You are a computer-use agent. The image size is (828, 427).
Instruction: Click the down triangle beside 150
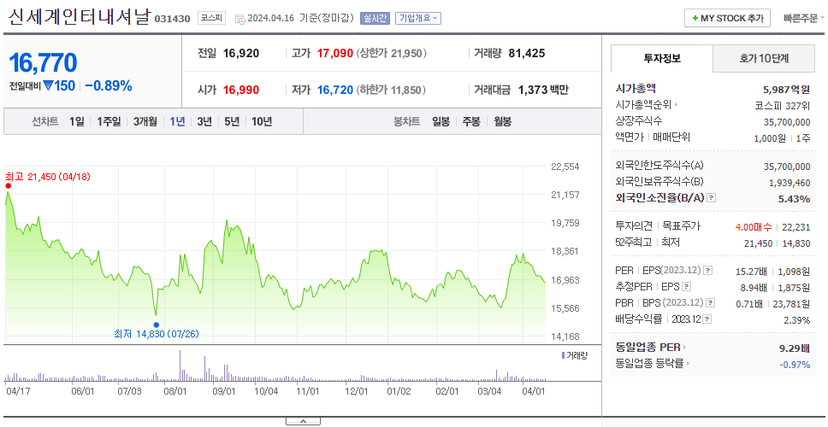(49, 85)
